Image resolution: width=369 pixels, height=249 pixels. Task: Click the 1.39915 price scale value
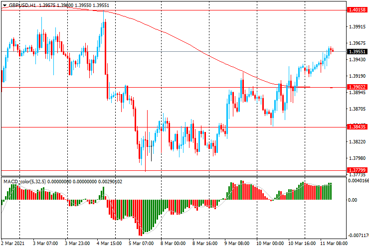358,26
